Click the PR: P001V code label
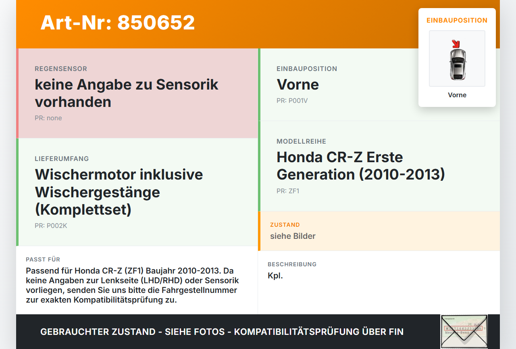The width and height of the screenshot is (516, 349). click(x=292, y=100)
